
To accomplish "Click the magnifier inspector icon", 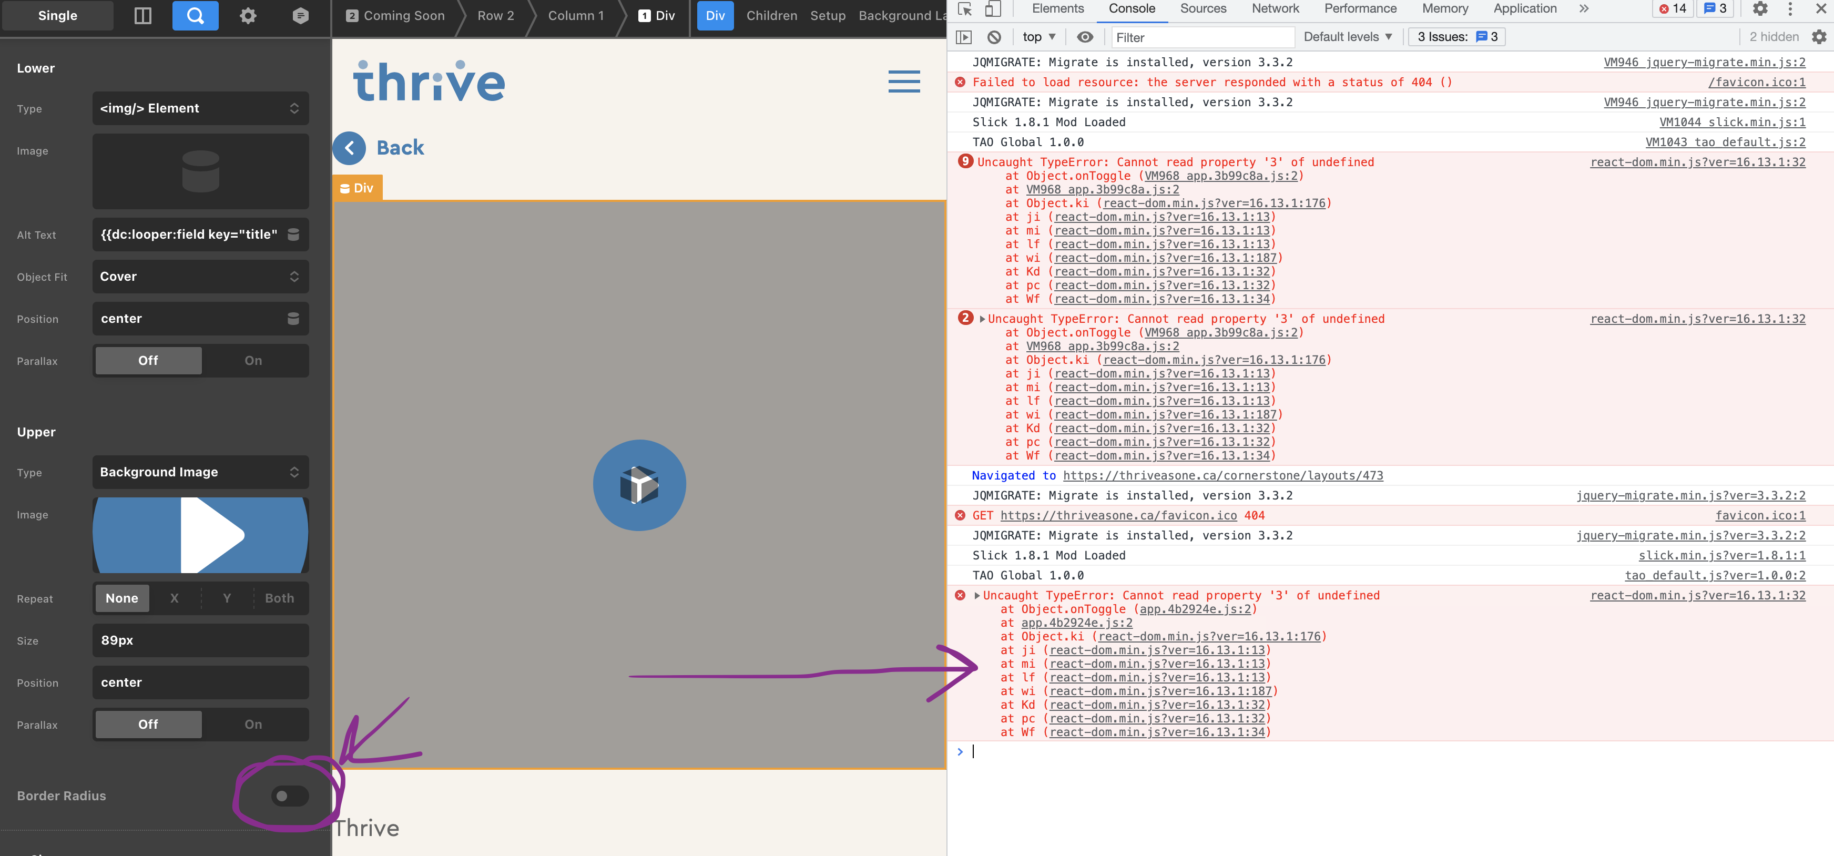I will click(x=195, y=16).
